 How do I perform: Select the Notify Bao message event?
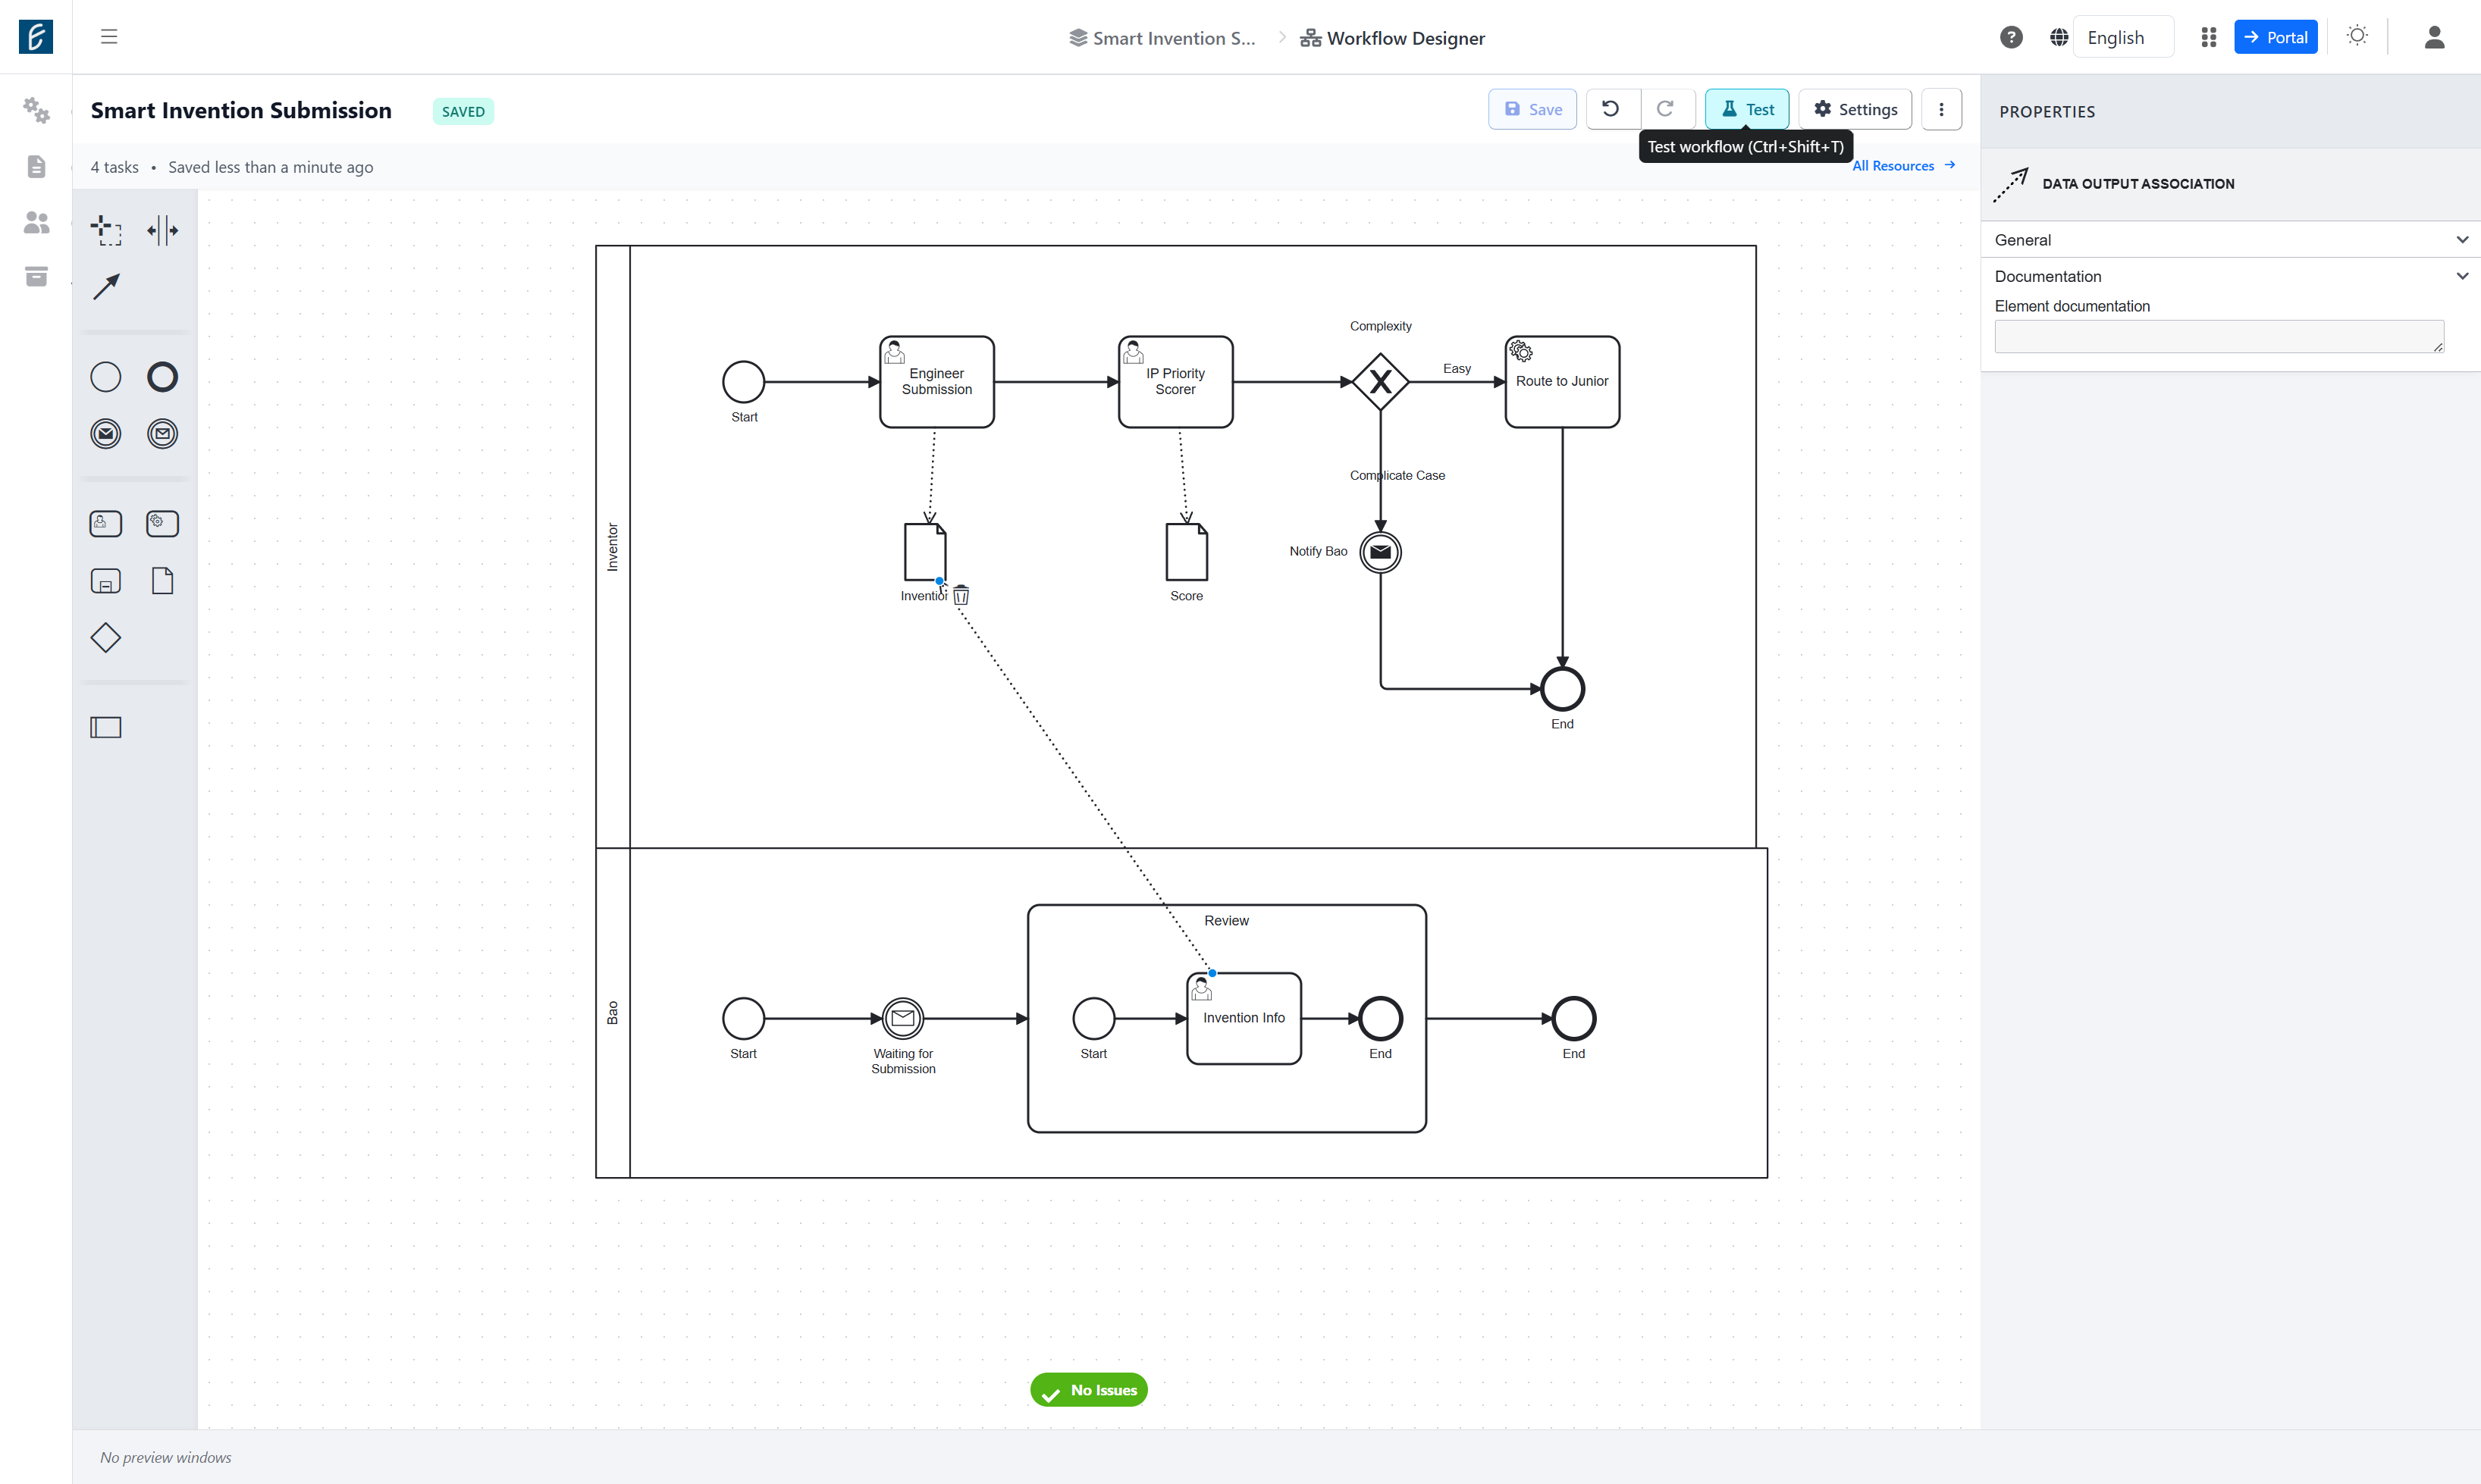(1381, 552)
